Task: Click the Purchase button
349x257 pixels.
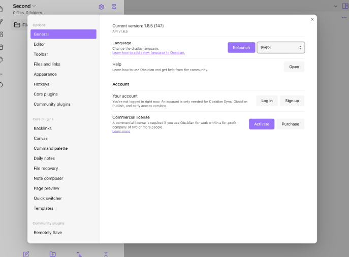Action: 290,124
